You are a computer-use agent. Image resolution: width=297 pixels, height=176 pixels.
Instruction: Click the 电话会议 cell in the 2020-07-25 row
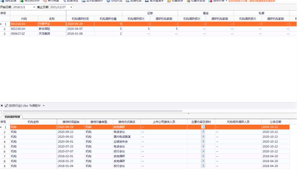pos(127,146)
